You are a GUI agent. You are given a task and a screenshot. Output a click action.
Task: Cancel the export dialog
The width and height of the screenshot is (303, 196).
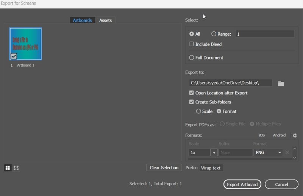point(281,184)
